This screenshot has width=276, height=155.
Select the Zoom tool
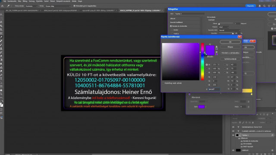(1, 94)
